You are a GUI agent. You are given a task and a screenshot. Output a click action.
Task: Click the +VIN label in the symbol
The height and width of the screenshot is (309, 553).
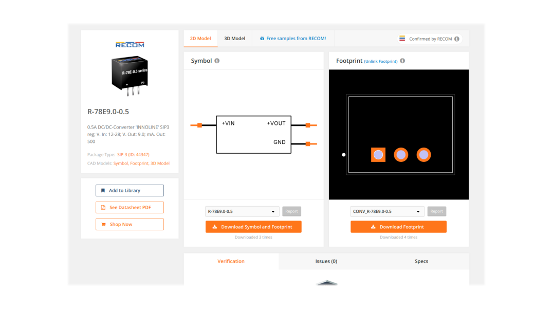click(228, 123)
